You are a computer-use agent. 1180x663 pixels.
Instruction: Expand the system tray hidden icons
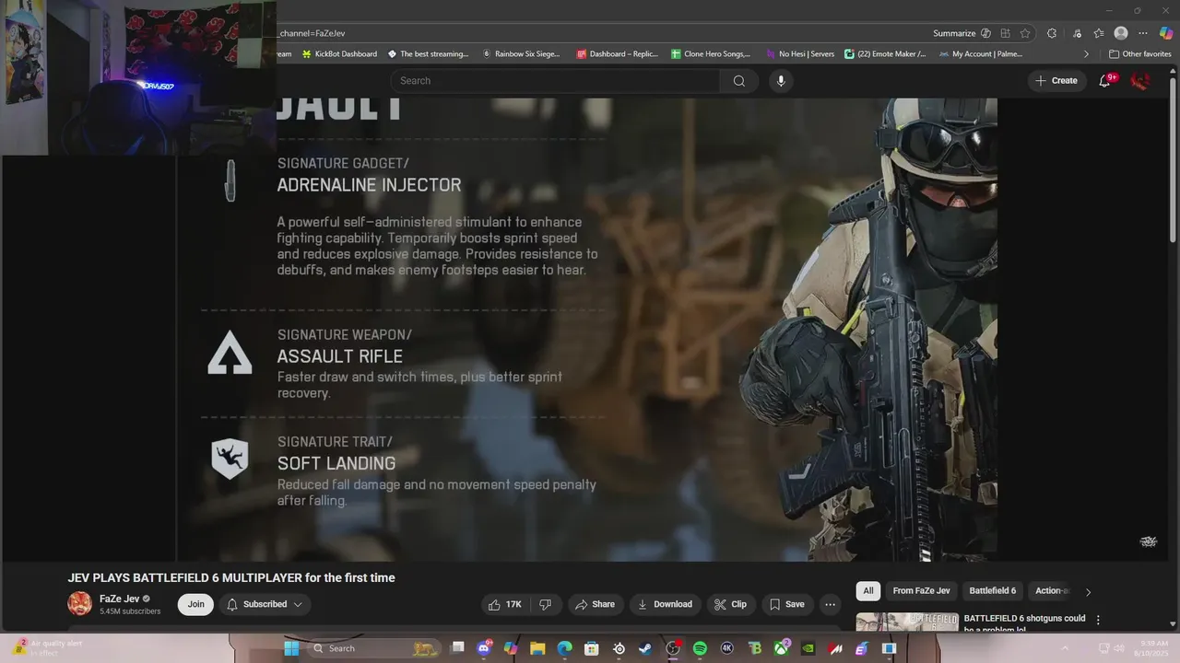tap(1064, 648)
